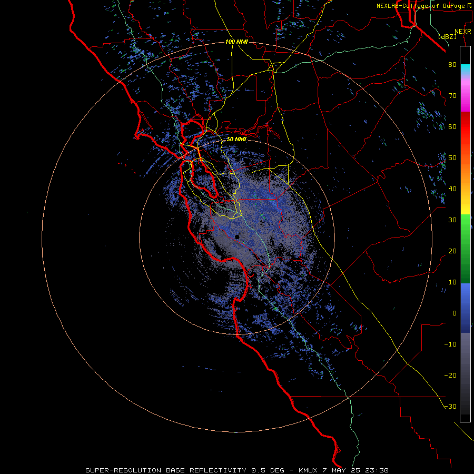Click the "50 NMI" range ring label
Viewport: 474px width, 474px height.
[236, 140]
